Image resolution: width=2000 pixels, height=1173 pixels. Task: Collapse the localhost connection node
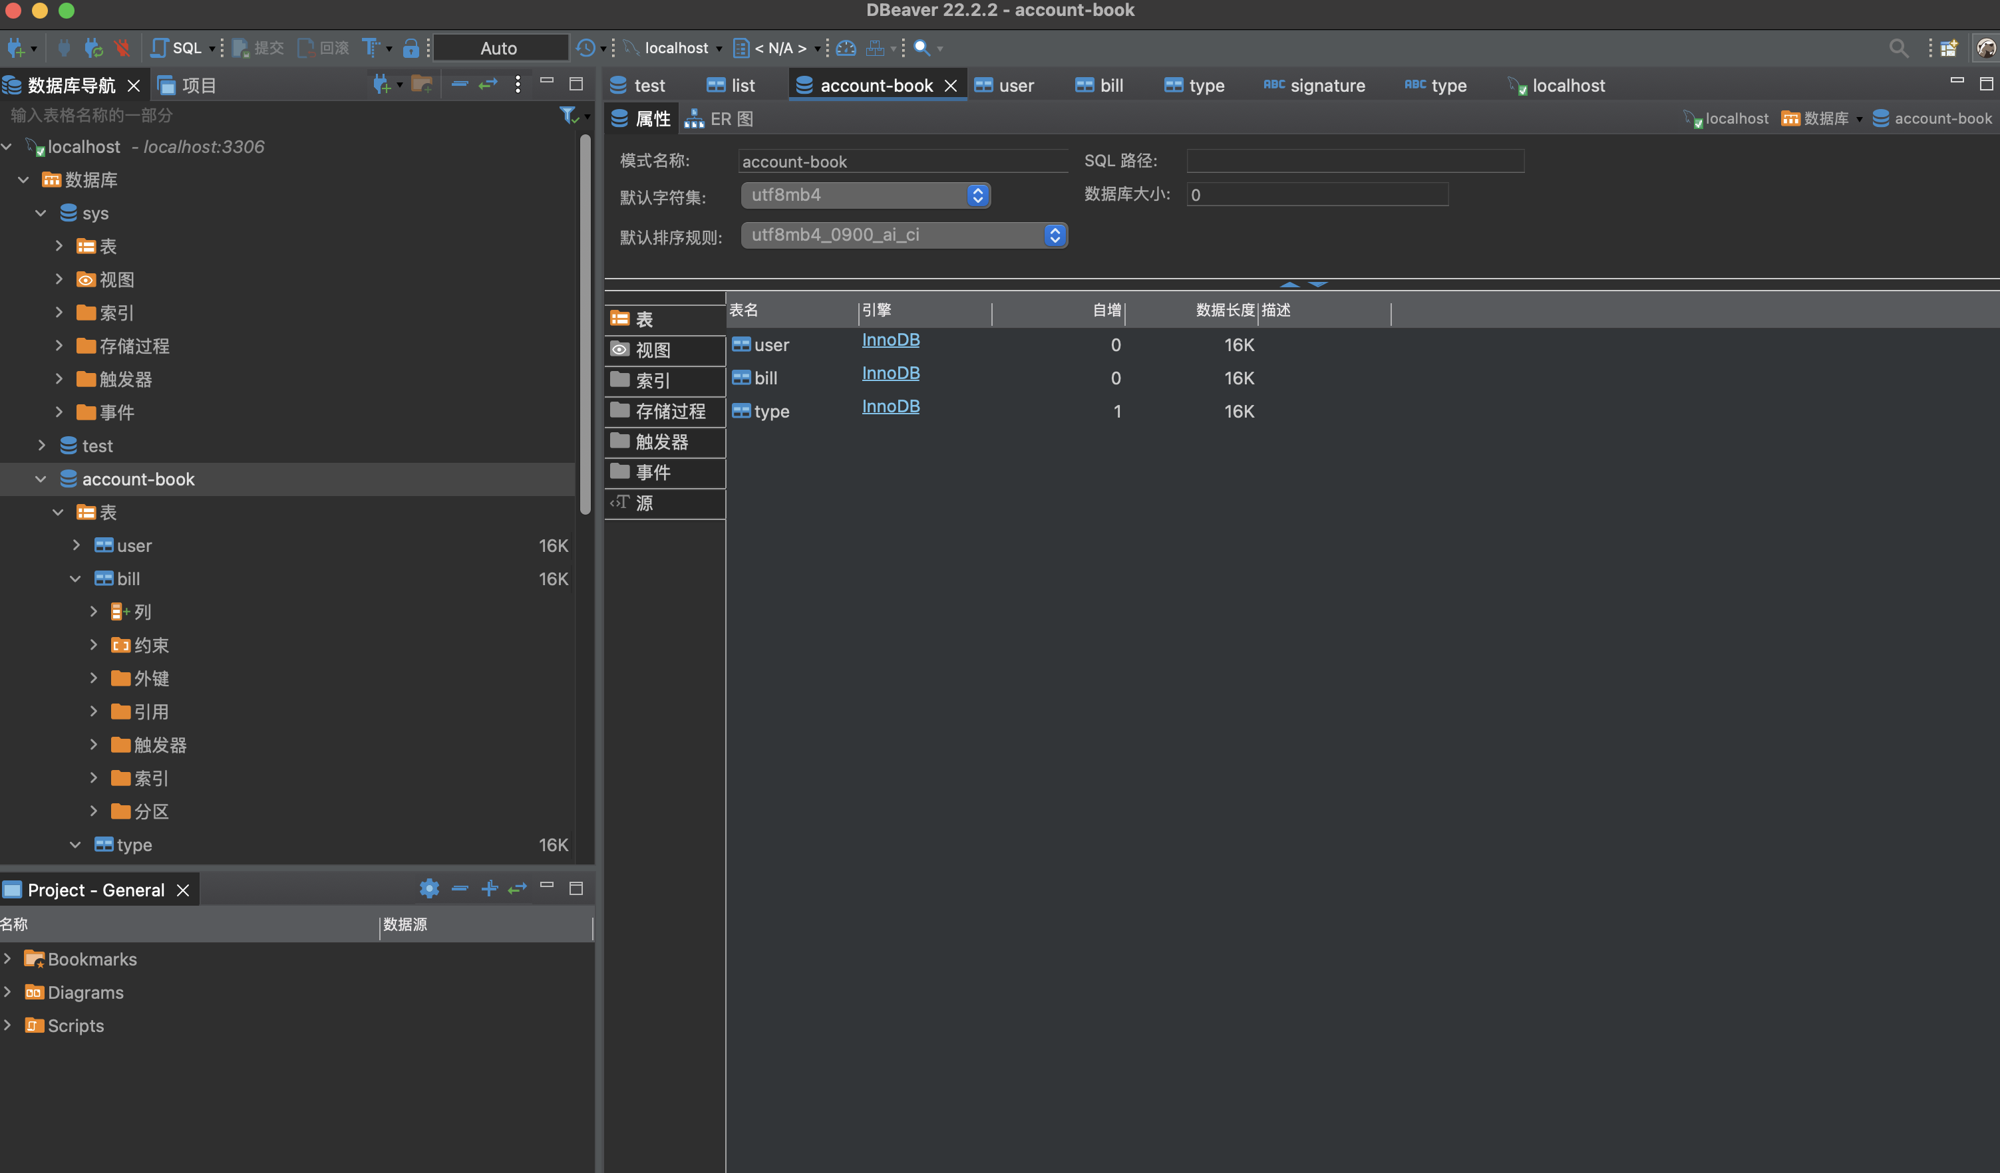[7, 147]
